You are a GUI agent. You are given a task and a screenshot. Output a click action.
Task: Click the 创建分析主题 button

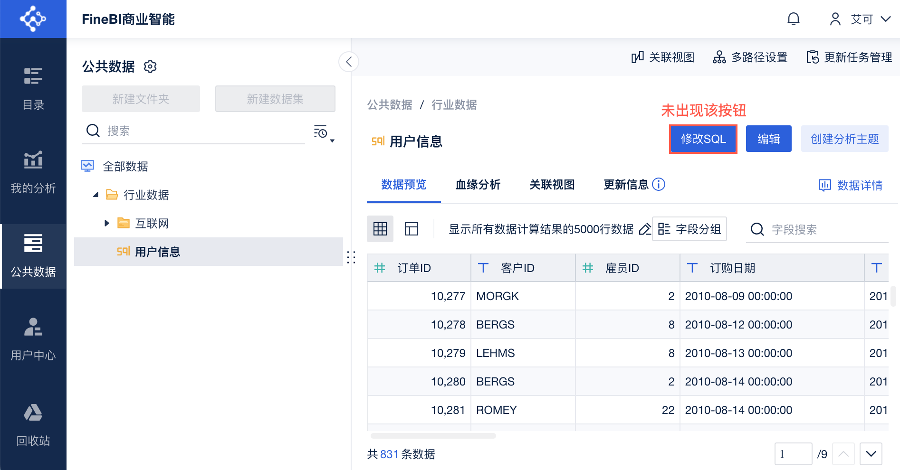(x=844, y=139)
